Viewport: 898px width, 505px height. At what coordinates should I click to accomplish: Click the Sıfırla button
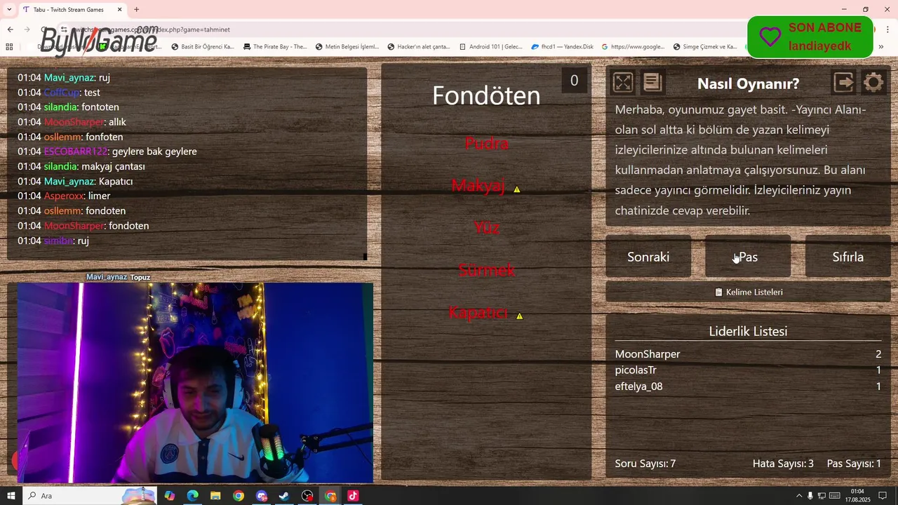(x=847, y=257)
